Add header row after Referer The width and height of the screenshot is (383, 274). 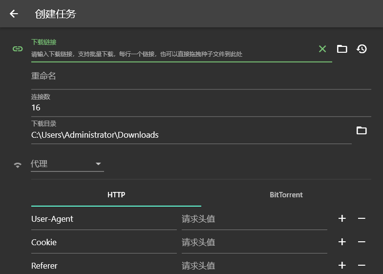pos(342,266)
